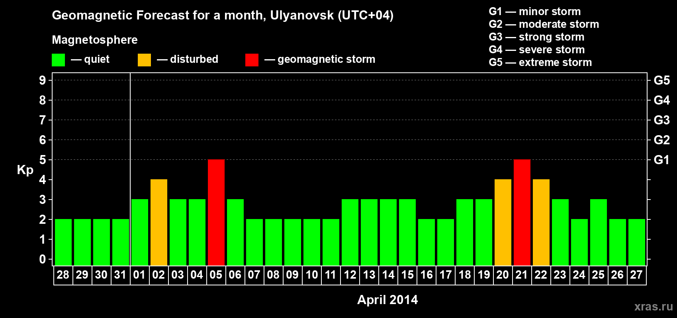Click the date label 15

coord(407,275)
